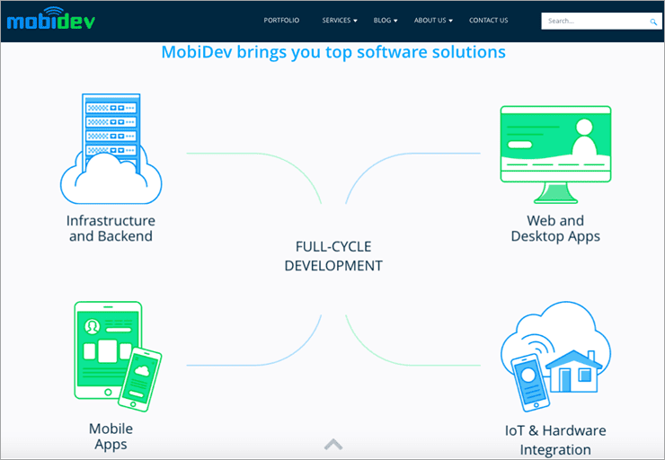Image resolution: width=665 pixels, height=460 pixels.
Task: Go to the Contact Us page
Action: point(488,21)
